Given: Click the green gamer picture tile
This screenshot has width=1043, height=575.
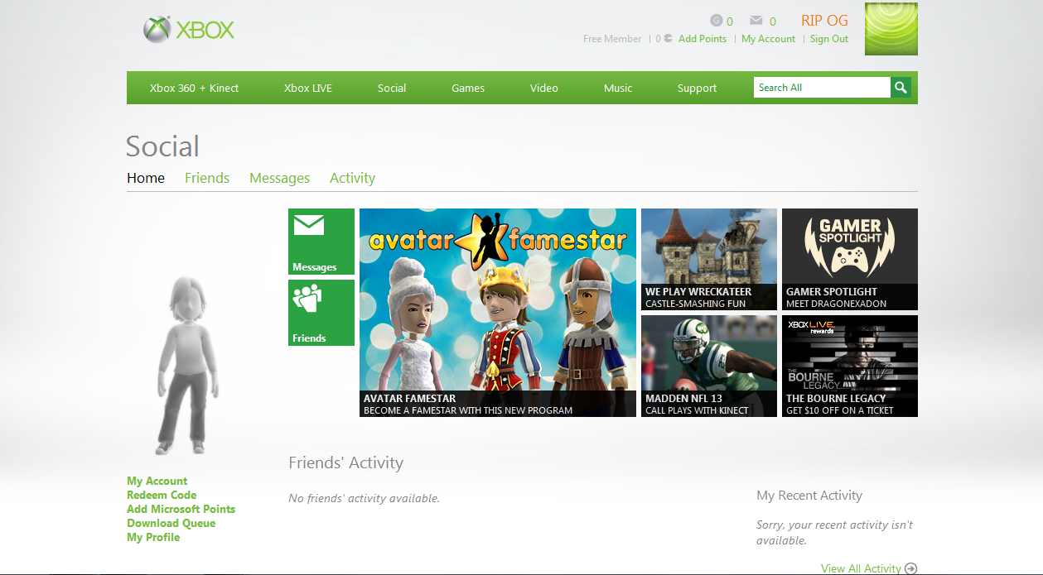Looking at the screenshot, I should pos(891,29).
